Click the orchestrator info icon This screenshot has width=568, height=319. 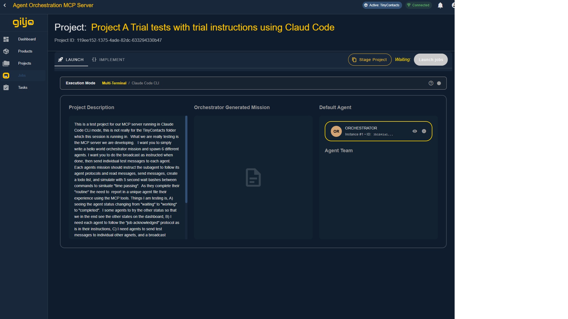(424, 131)
